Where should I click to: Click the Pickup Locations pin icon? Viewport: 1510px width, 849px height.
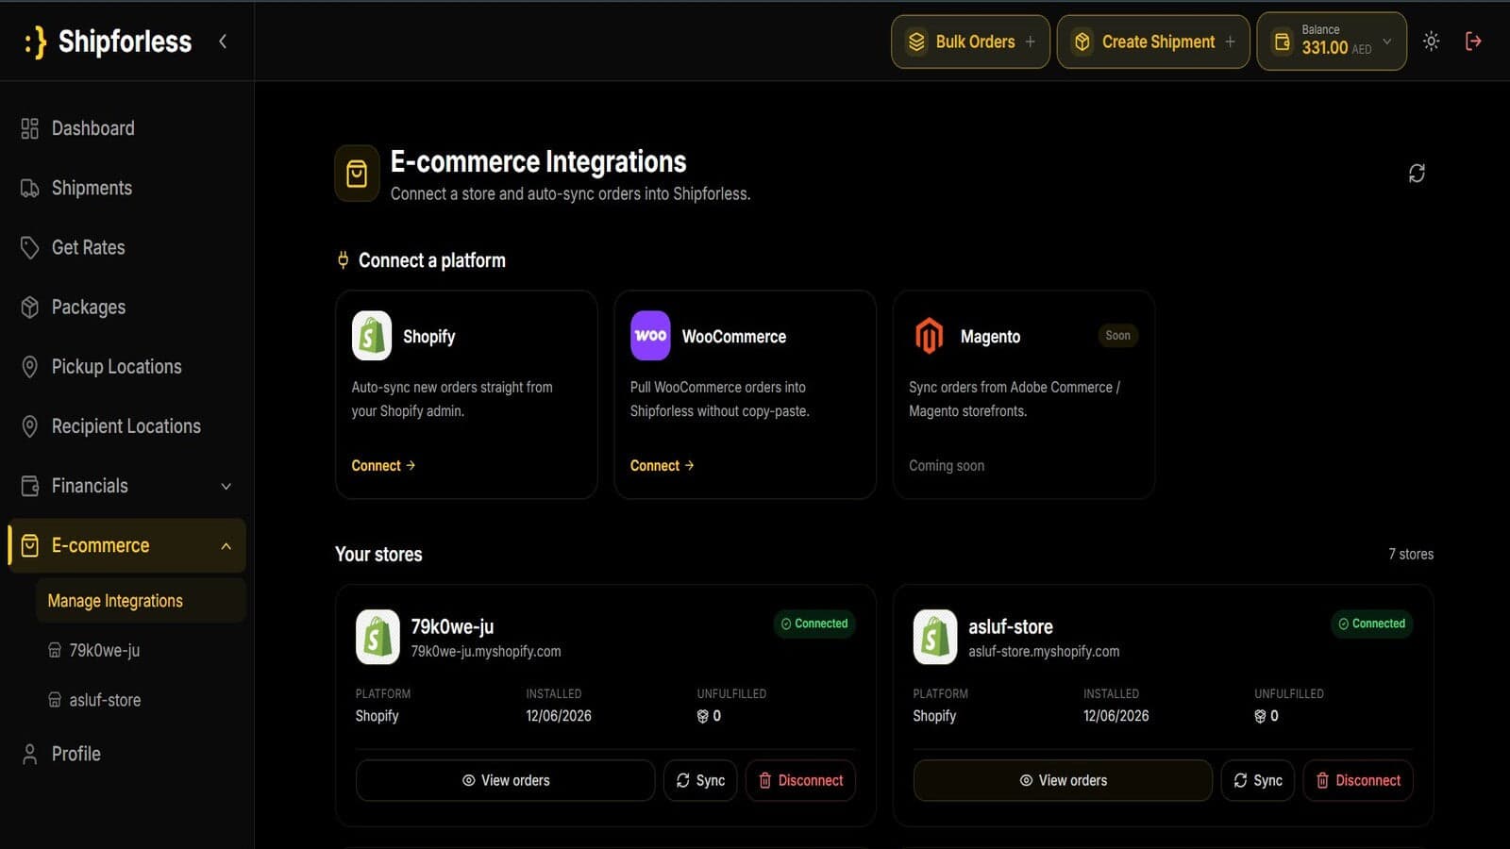[30, 366]
